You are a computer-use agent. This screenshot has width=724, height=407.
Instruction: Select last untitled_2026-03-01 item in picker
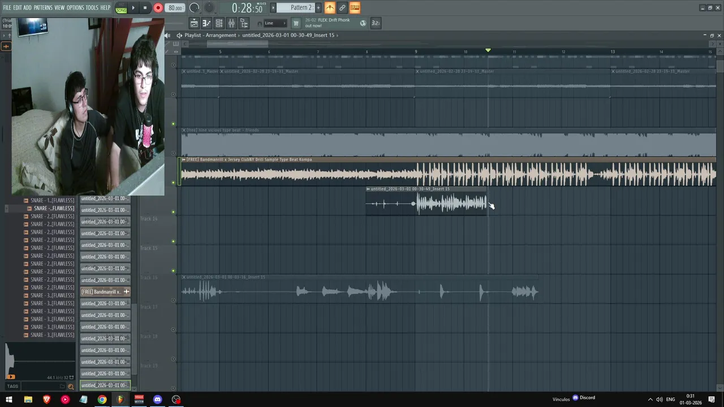tap(105, 385)
